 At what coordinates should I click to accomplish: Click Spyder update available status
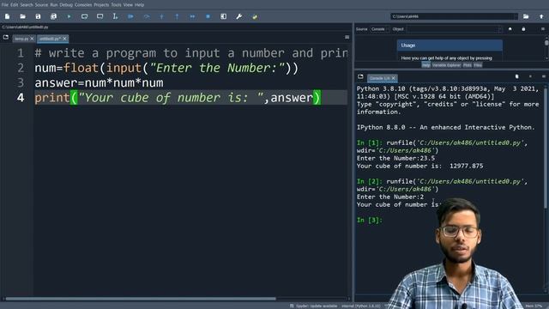317,306
